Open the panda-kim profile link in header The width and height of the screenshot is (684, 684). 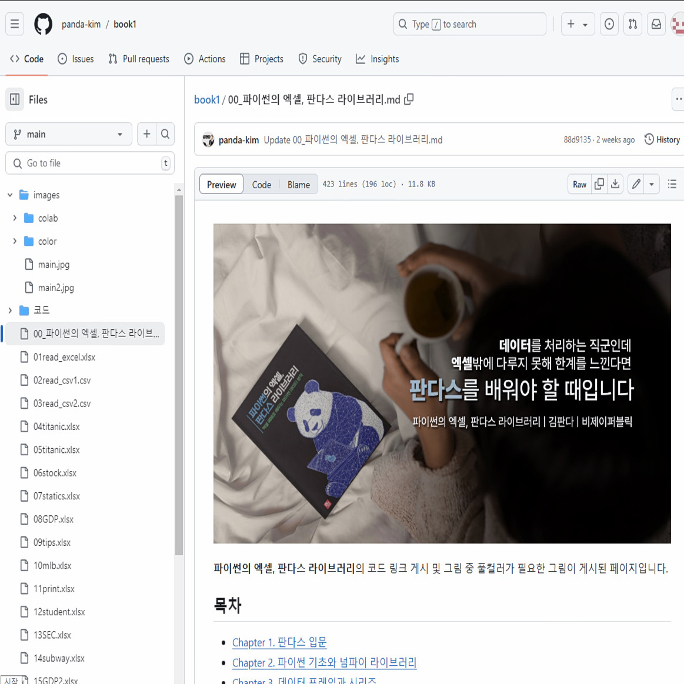tap(81, 25)
